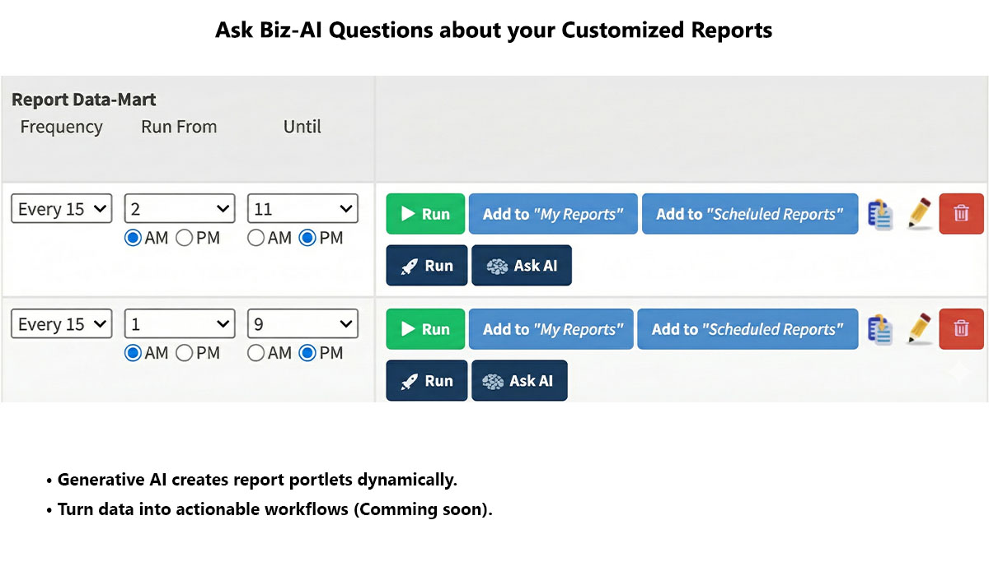
Task: Click red trash icon in second row
Action: coord(961,329)
